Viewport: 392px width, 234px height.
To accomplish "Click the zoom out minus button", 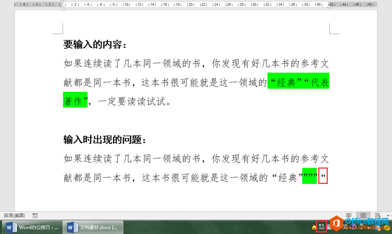I will click(388, 216).
